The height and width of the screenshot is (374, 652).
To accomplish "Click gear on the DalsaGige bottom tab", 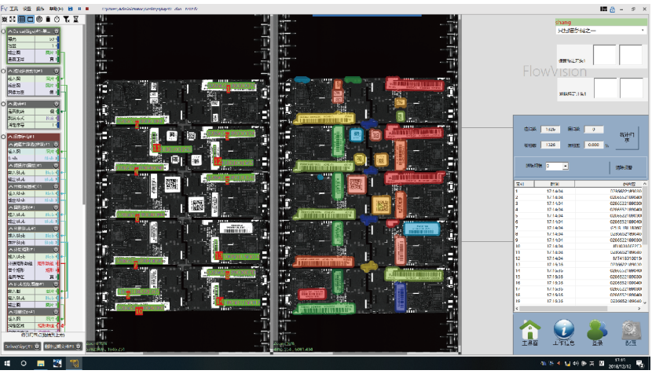I will (x=37, y=346).
